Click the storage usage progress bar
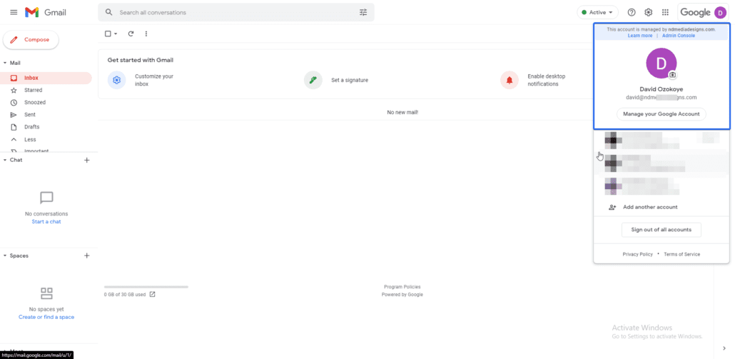The width and height of the screenshot is (735, 359). click(146, 287)
